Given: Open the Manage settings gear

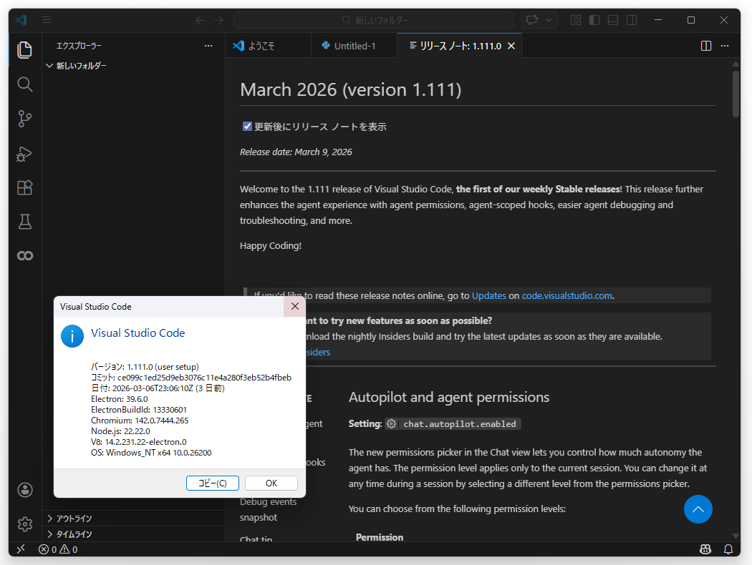Looking at the screenshot, I should tap(24, 524).
